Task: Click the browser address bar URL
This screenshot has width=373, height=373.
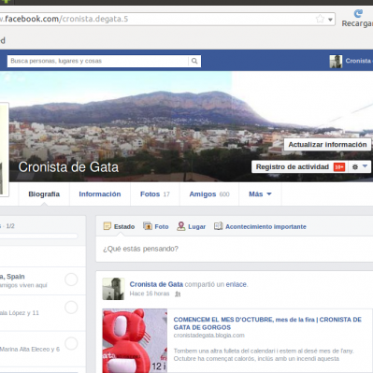Action: coord(64,19)
